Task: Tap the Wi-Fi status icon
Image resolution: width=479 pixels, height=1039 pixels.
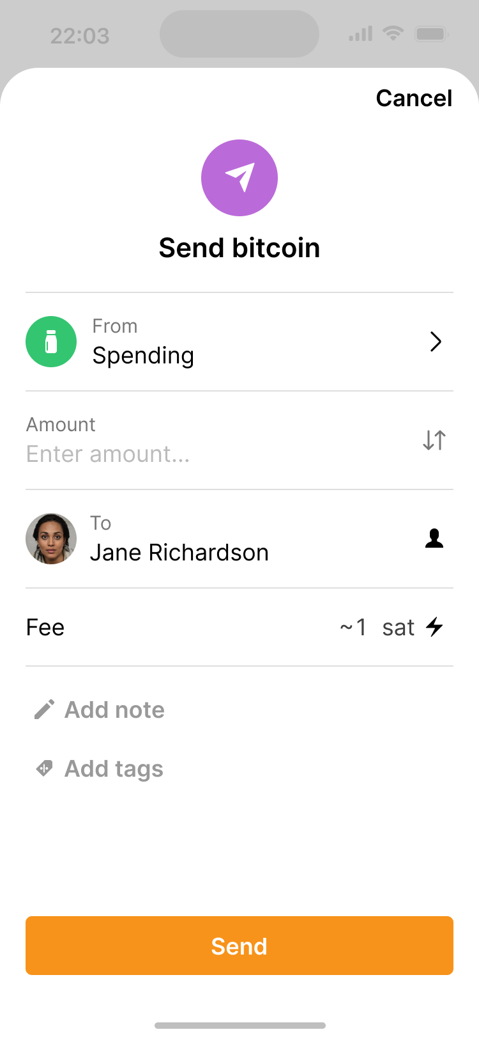Action: click(x=393, y=33)
